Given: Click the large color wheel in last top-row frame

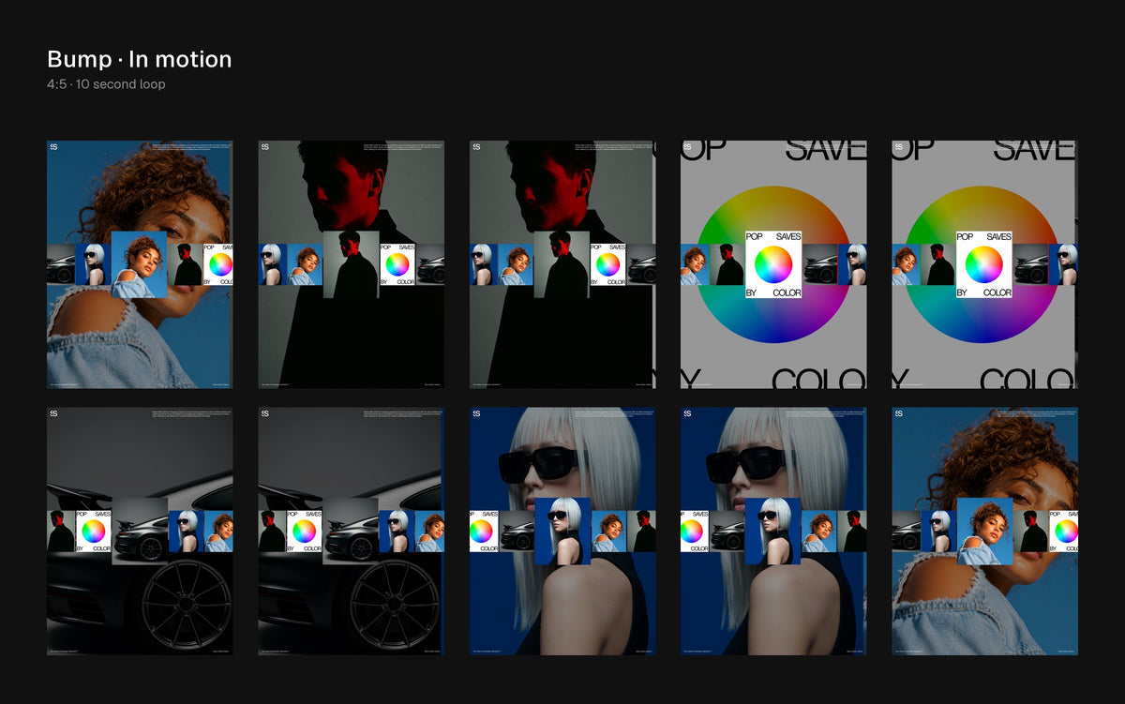Looking at the screenshot, I should [x=984, y=264].
